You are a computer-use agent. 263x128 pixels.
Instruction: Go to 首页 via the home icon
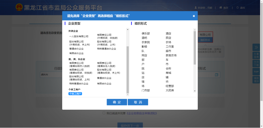coord(221,8)
